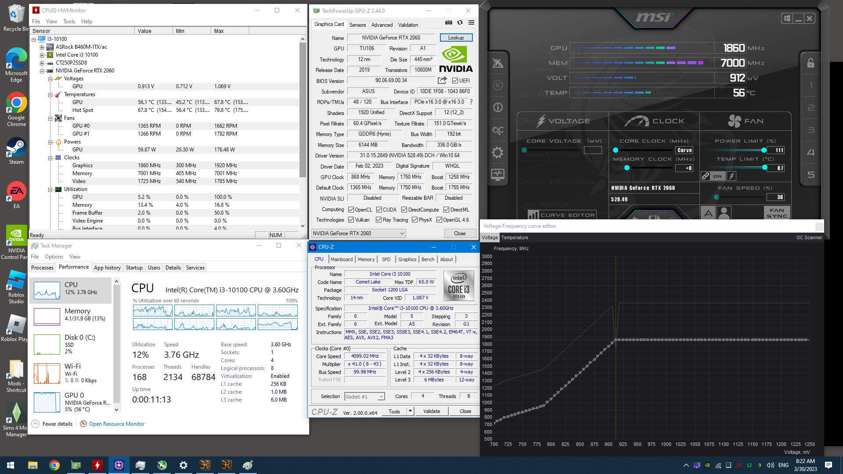Open Steam desktop shortcut

[x=16, y=151]
